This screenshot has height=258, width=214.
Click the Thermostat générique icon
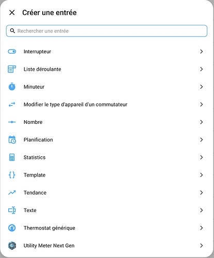(12, 228)
